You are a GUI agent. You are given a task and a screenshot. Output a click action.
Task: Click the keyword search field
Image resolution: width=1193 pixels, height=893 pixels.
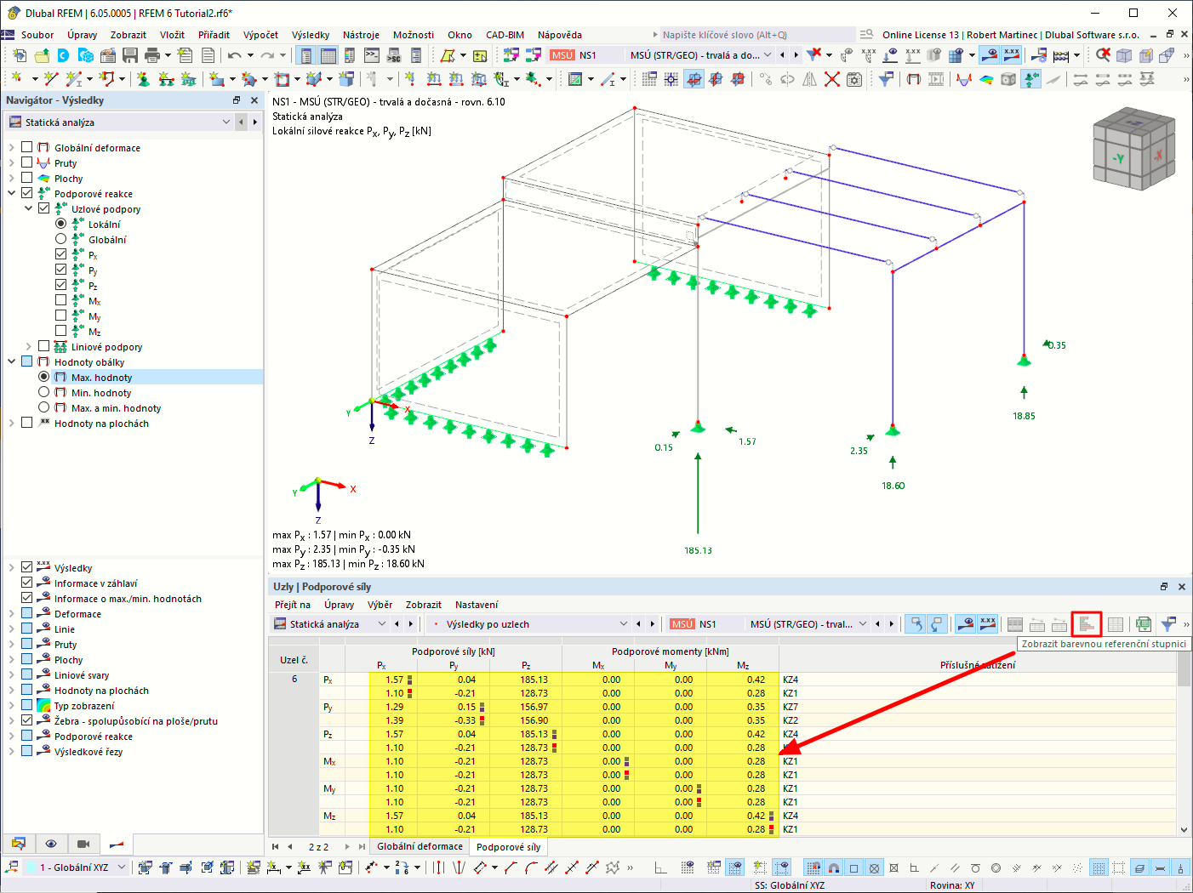coord(757,35)
